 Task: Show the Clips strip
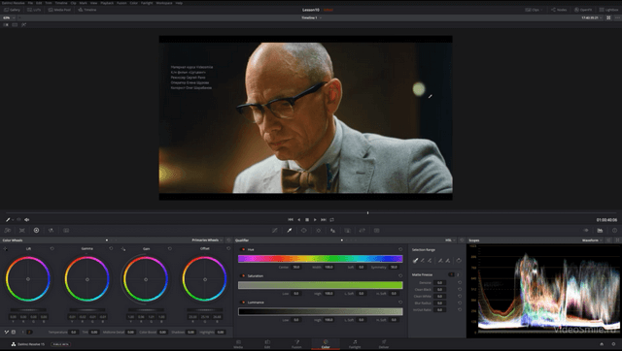pos(533,10)
